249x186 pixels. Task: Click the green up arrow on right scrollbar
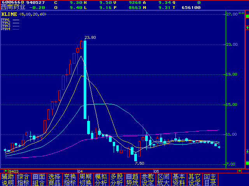(247, 28)
